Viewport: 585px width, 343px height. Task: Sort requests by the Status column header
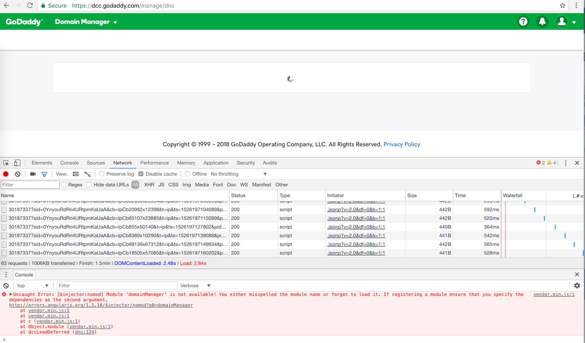(x=253, y=195)
